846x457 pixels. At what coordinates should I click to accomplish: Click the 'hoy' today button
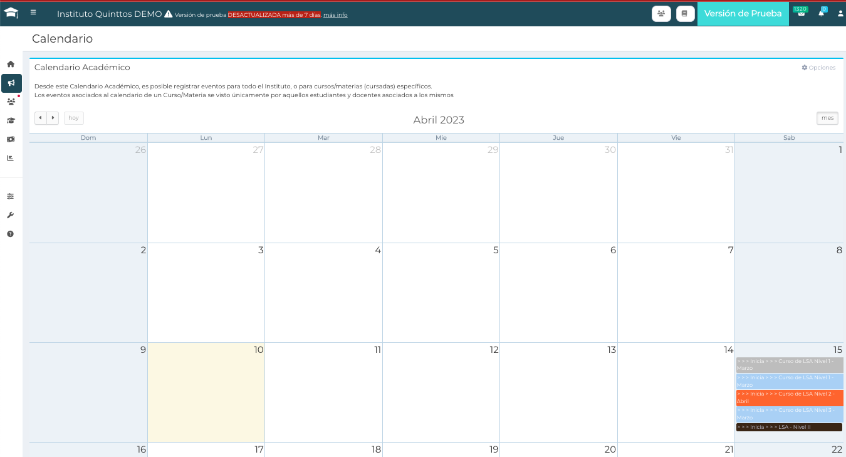[x=74, y=118]
